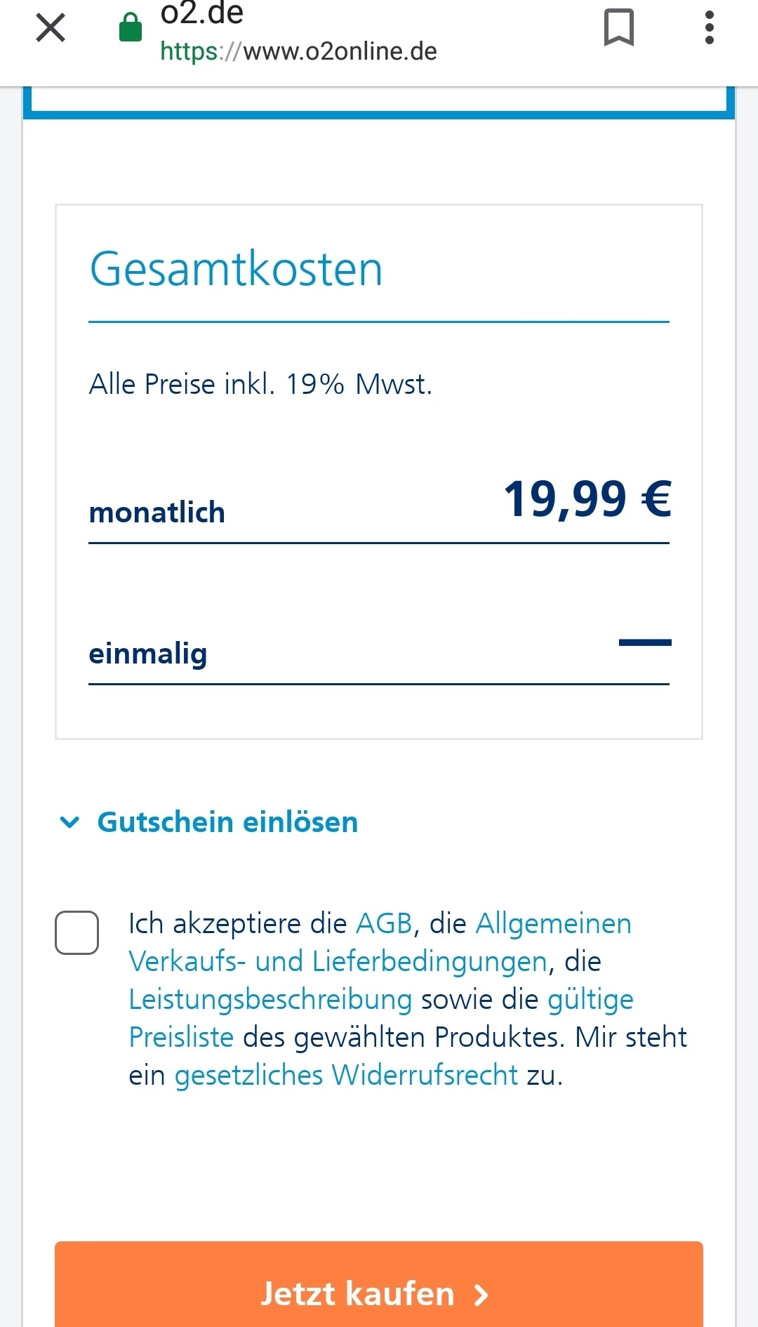Viewport: 758px width, 1327px height.
Task: Close the browser custom tab
Action: [x=51, y=28]
